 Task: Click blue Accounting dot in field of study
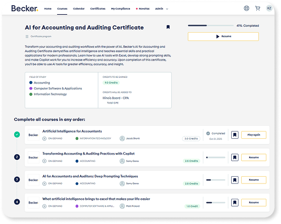(x=31, y=83)
